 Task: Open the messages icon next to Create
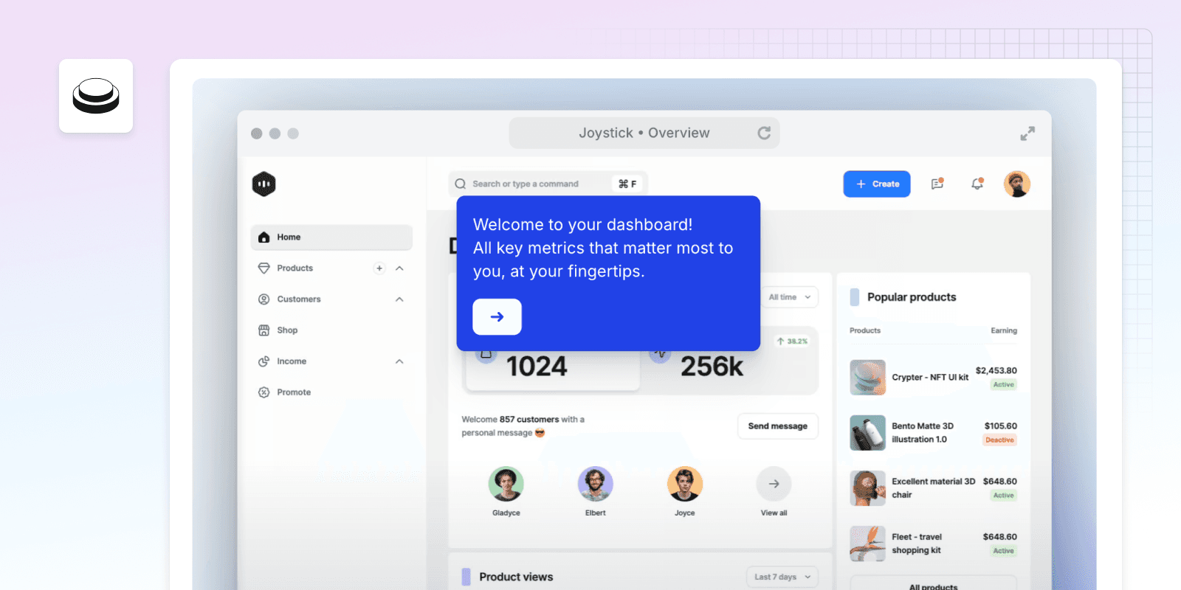tap(937, 184)
